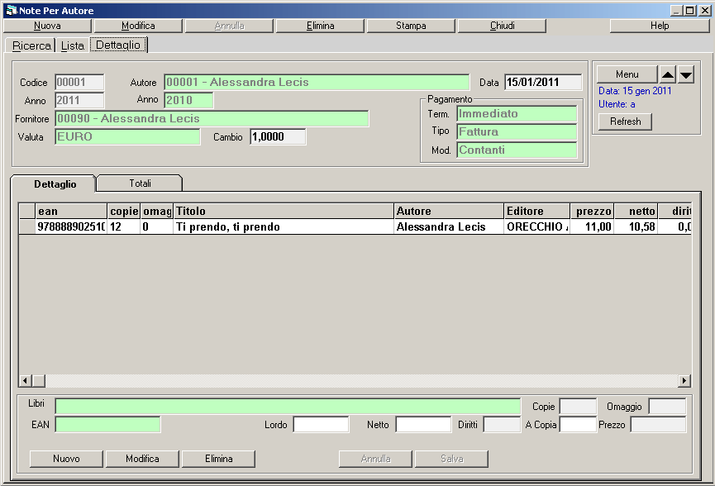Viewport: 715px width, 486px height.
Task: Click the Nuovo button below the grid
Action: [66, 459]
